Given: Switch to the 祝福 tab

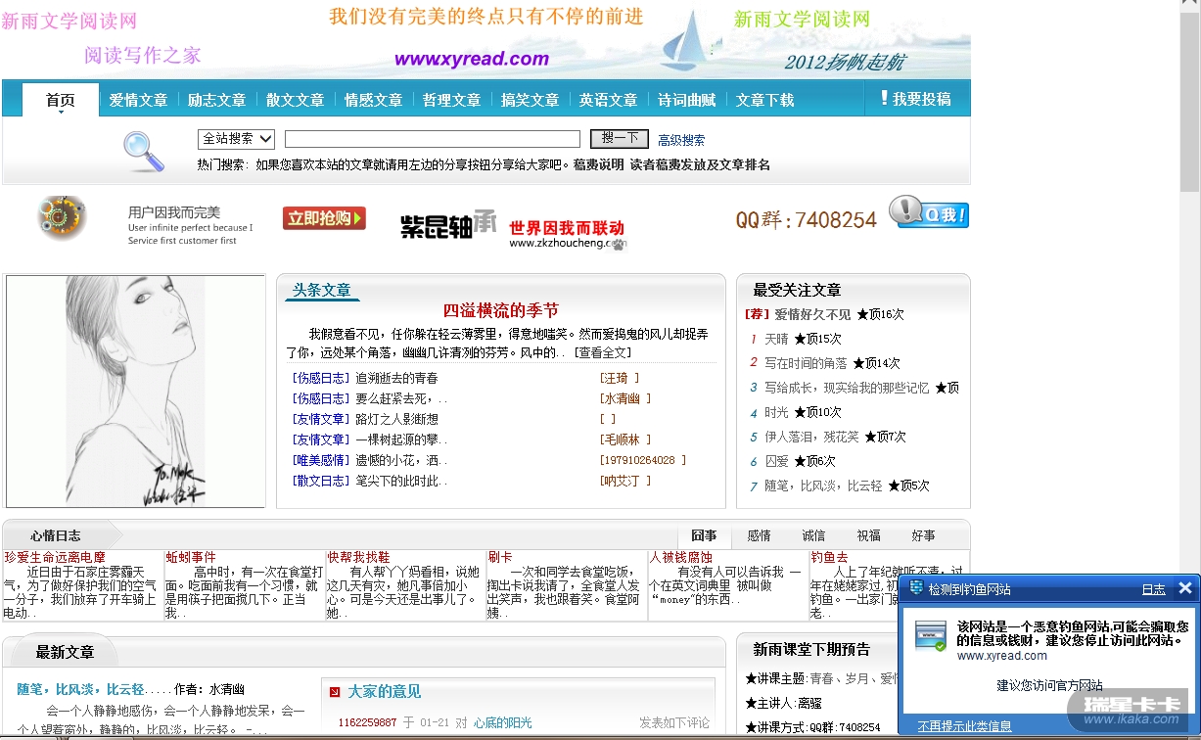Looking at the screenshot, I should tap(868, 535).
